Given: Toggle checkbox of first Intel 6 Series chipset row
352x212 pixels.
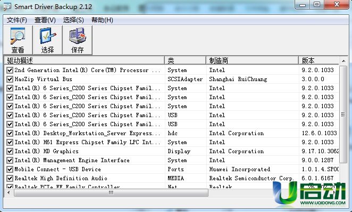Looking at the screenshot, I should 10,88.
